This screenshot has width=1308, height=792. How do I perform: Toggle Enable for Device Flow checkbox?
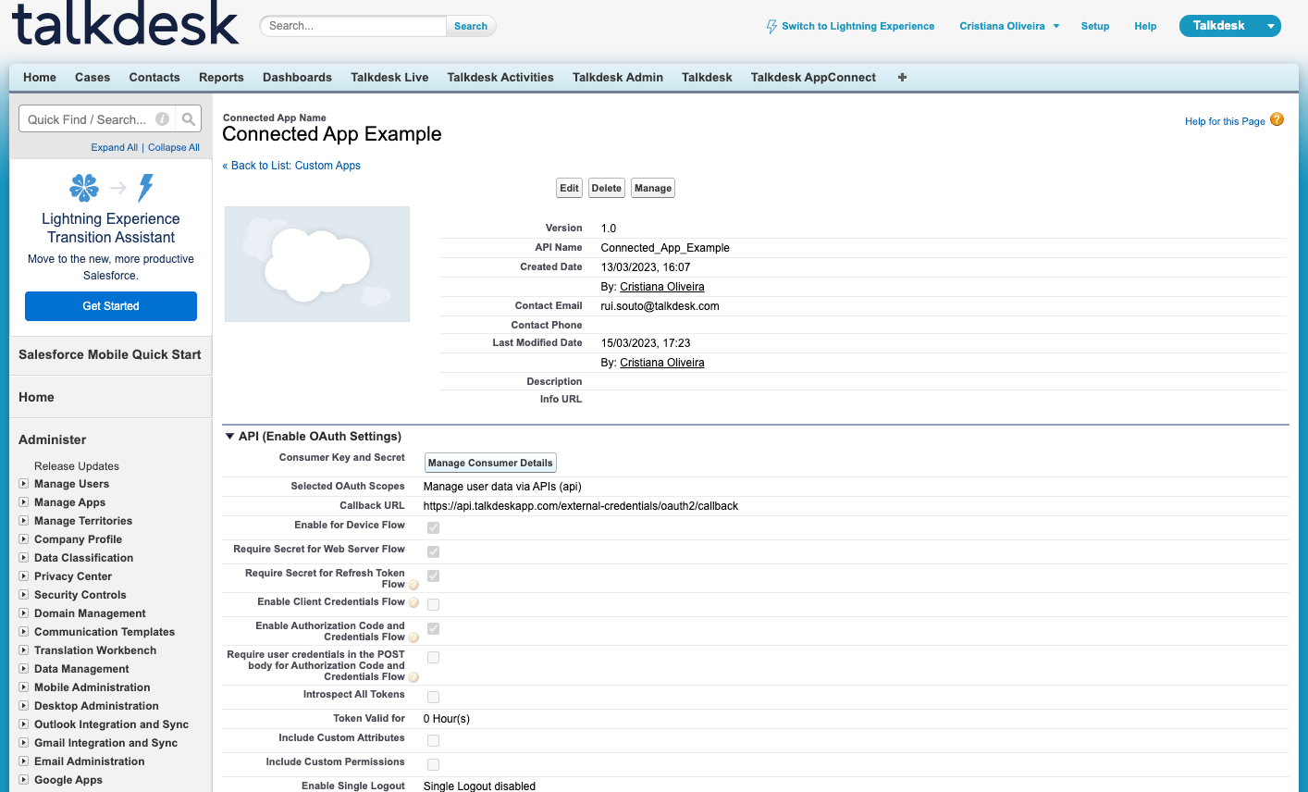coord(433,527)
